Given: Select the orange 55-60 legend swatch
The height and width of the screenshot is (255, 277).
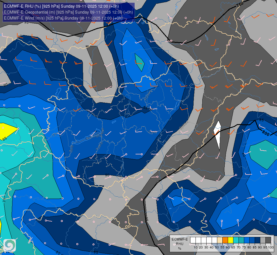Looking at the screenshot, I should point(225,240).
